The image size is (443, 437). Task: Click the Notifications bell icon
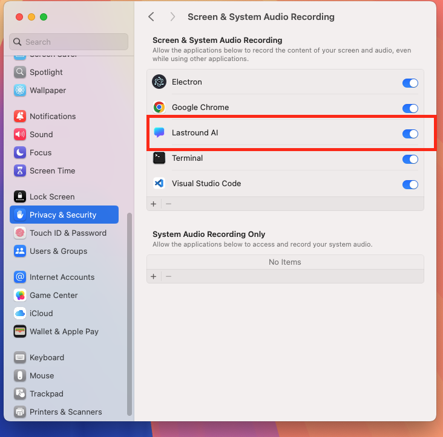(x=20, y=116)
